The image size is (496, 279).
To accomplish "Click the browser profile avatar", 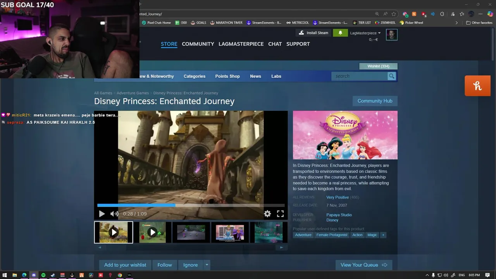I will point(471,14).
